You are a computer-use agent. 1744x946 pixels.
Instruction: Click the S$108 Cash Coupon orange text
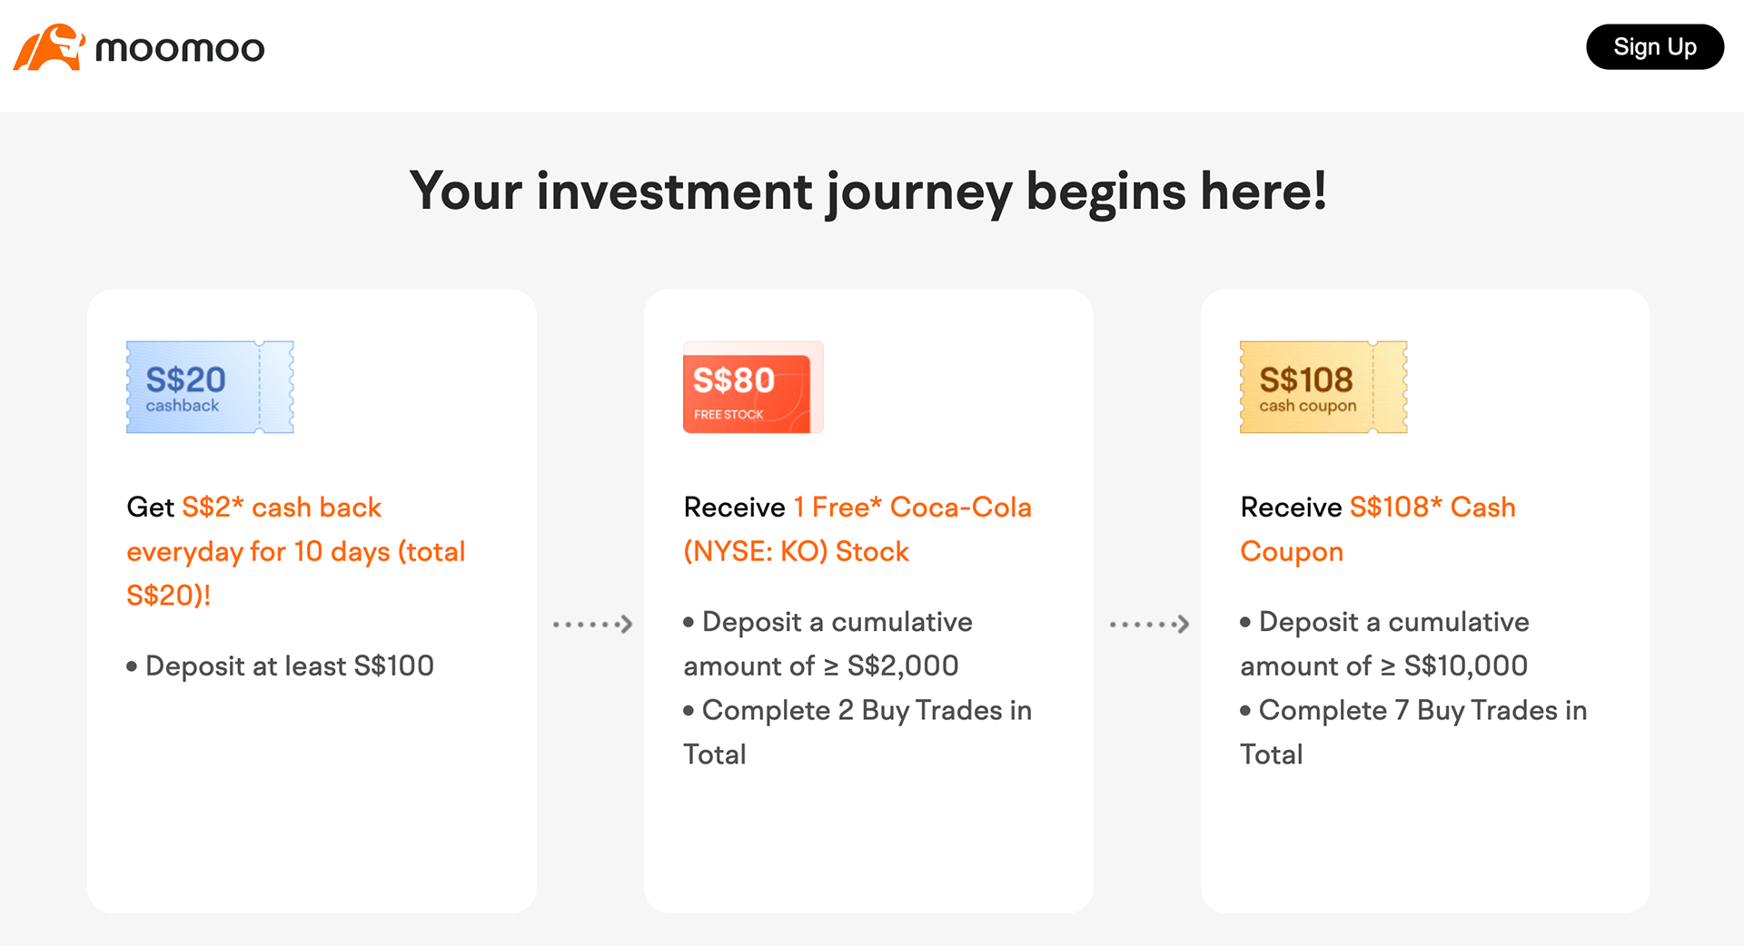pos(1378,529)
